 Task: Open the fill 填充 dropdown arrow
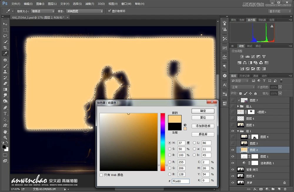point(280,93)
